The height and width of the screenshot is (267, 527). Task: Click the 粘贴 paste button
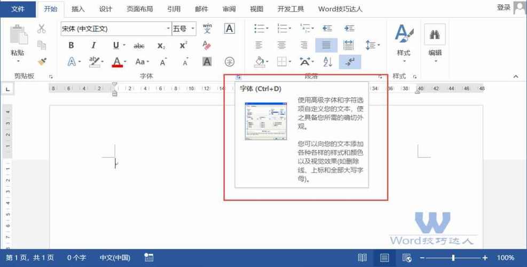[18, 52]
